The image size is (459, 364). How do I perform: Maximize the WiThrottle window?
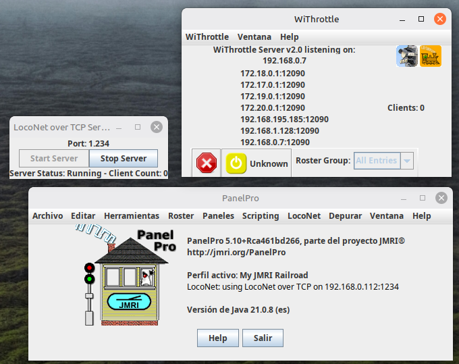coord(421,19)
